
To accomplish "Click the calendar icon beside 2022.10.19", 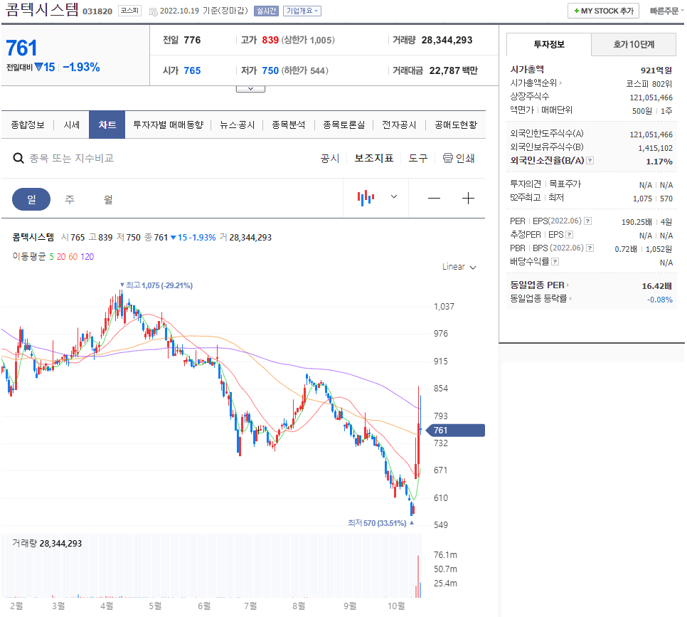I will click(x=154, y=12).
